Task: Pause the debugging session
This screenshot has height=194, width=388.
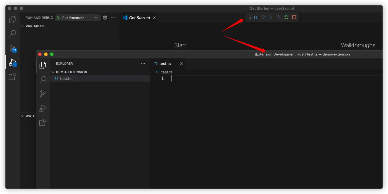Action: tap(255, 17)
